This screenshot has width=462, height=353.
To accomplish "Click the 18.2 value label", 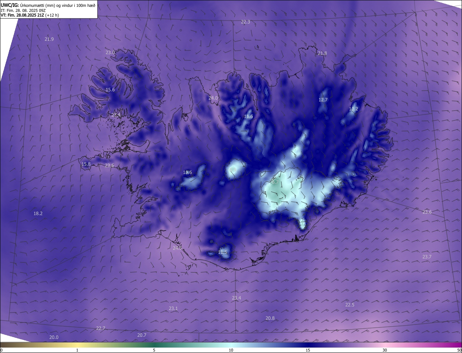I will pyautogui.click(x=38, y=214).
